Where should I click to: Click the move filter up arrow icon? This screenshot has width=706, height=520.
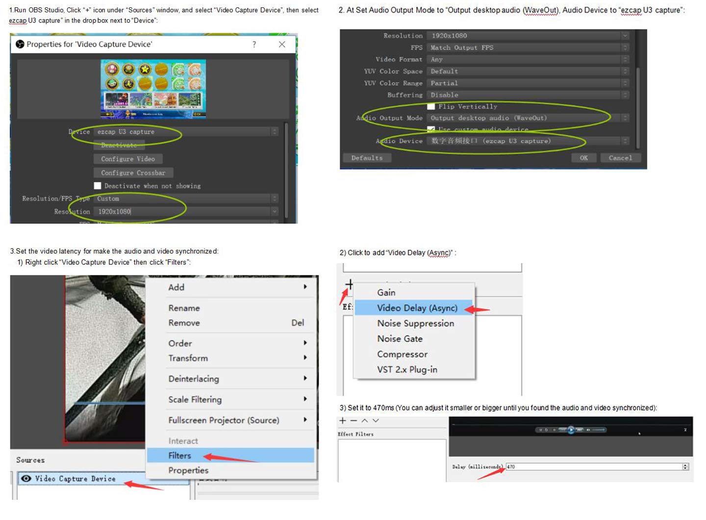[x=365, y=420]
